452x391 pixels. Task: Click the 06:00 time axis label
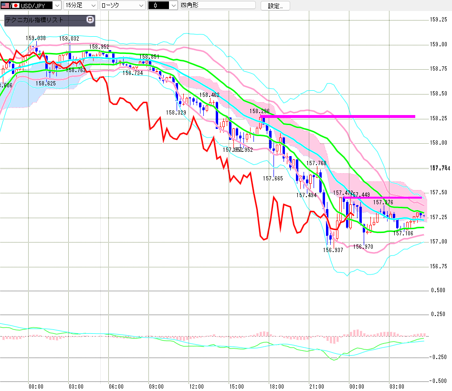click(x=116, y=387)
